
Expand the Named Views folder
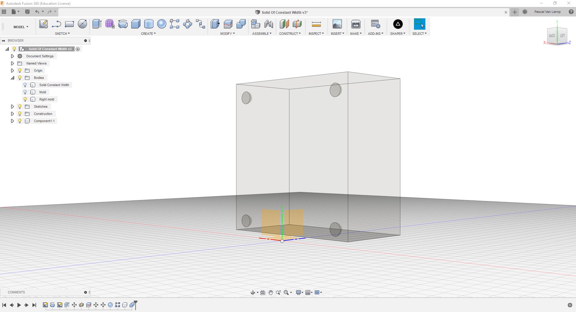pyautogui.click(x=12, y=63)
